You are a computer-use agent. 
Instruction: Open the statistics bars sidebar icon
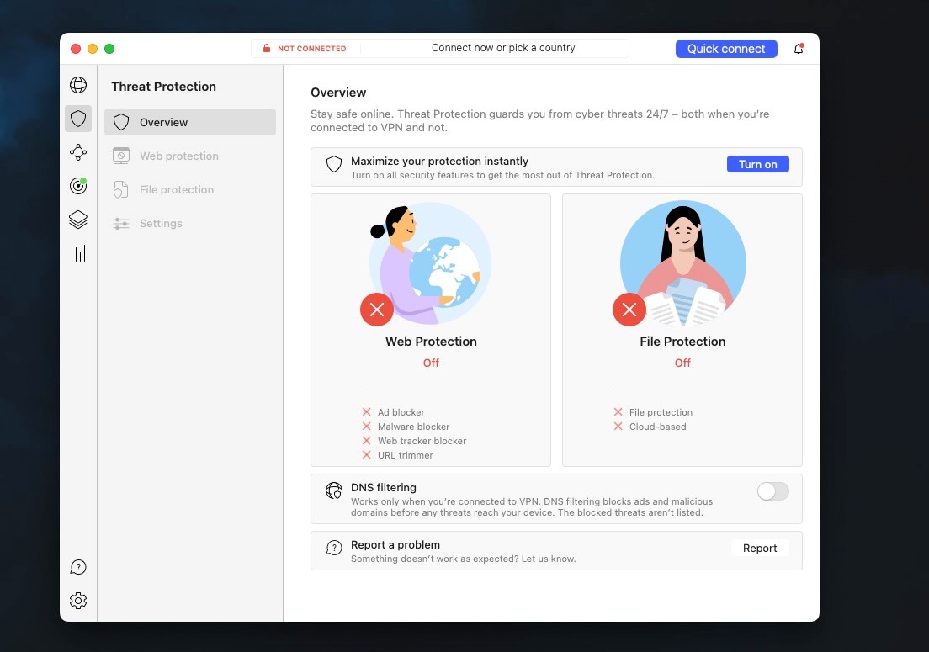[78, 253]
